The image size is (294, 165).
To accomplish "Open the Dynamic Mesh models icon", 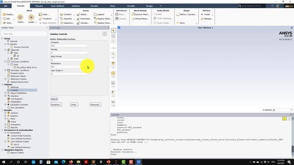I will point(133,14).
